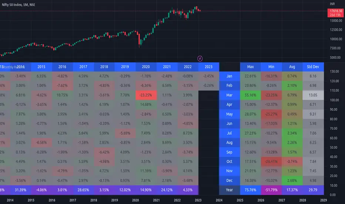This screenshot has height=204, width=345.
Task: Select the Feb month label
Action: pos(230,86)
